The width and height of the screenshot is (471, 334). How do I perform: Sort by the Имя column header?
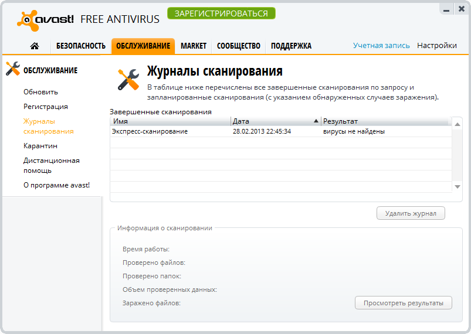tap(170, 121)
